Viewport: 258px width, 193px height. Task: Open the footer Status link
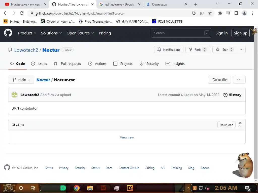tap(95, 168)
